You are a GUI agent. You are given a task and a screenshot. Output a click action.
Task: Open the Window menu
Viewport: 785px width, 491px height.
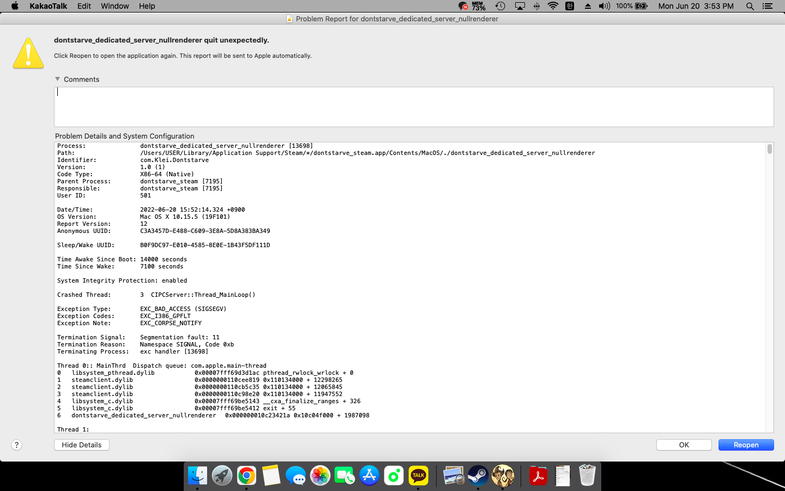pyautogui.click(x=114, y=6)
